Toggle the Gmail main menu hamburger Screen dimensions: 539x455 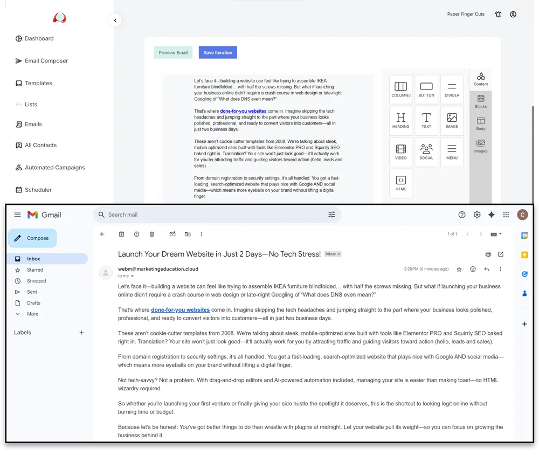(17, 215)
